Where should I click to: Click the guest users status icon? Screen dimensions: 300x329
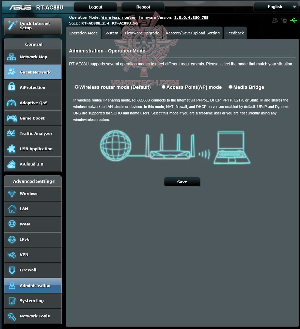pos(275,20)
